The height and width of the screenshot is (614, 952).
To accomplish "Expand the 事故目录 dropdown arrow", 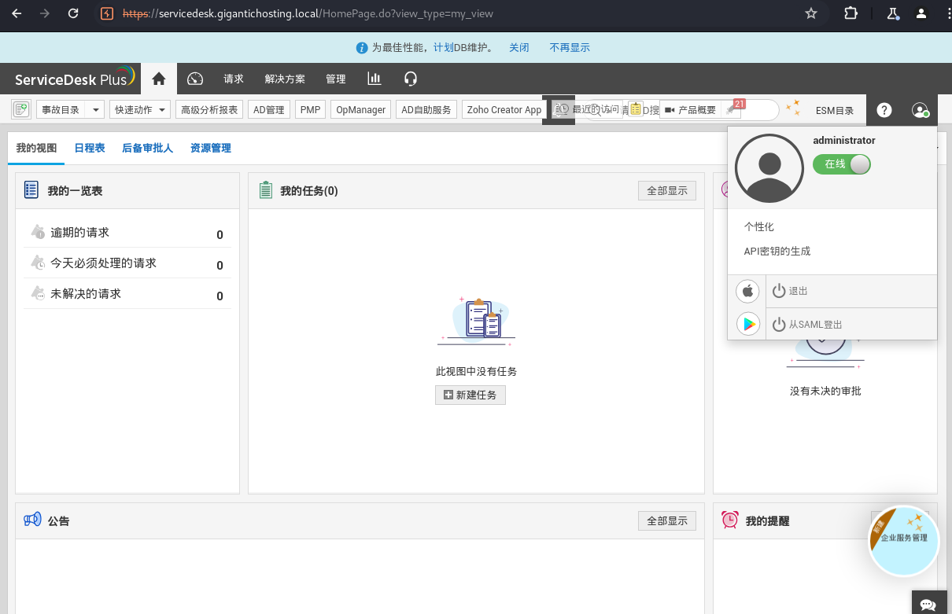I will (x=95, y=110).
